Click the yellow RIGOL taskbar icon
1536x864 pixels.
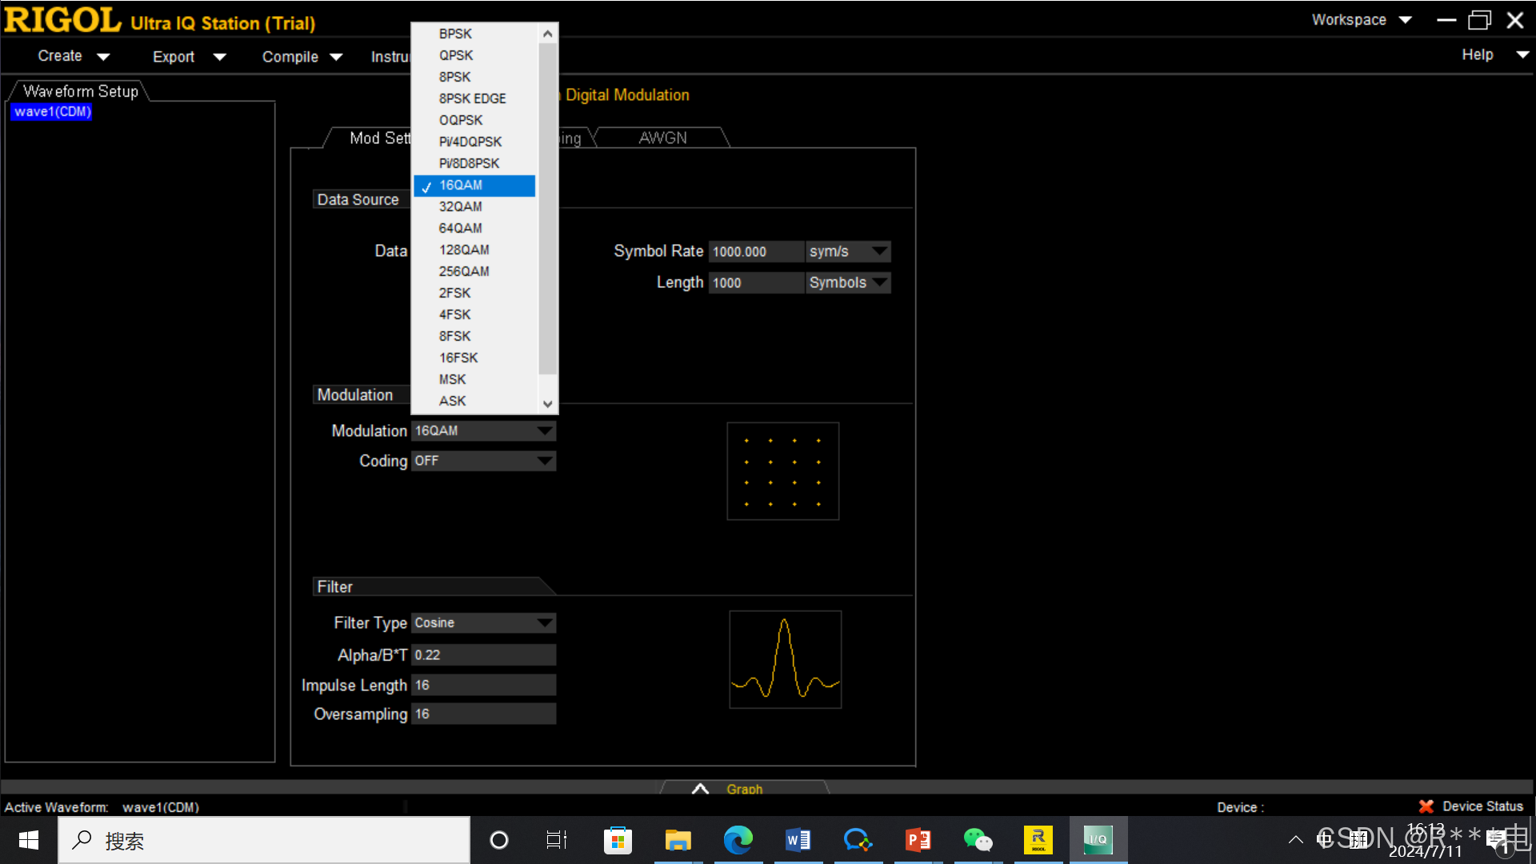click(1038, 840)
